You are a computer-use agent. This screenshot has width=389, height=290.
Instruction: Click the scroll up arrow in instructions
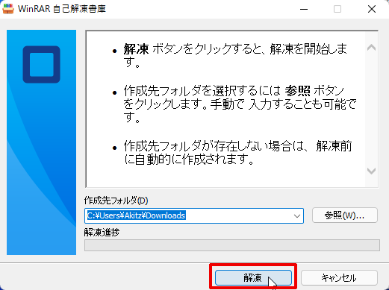pyautogui.click(x=371, y=48)
